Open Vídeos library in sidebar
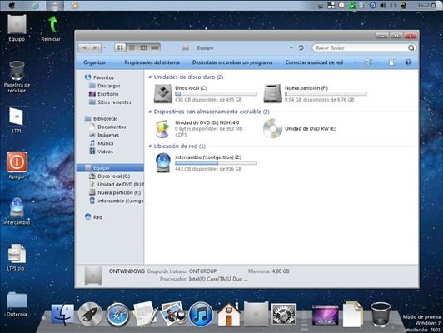443x333 pixels. (101, 152)
